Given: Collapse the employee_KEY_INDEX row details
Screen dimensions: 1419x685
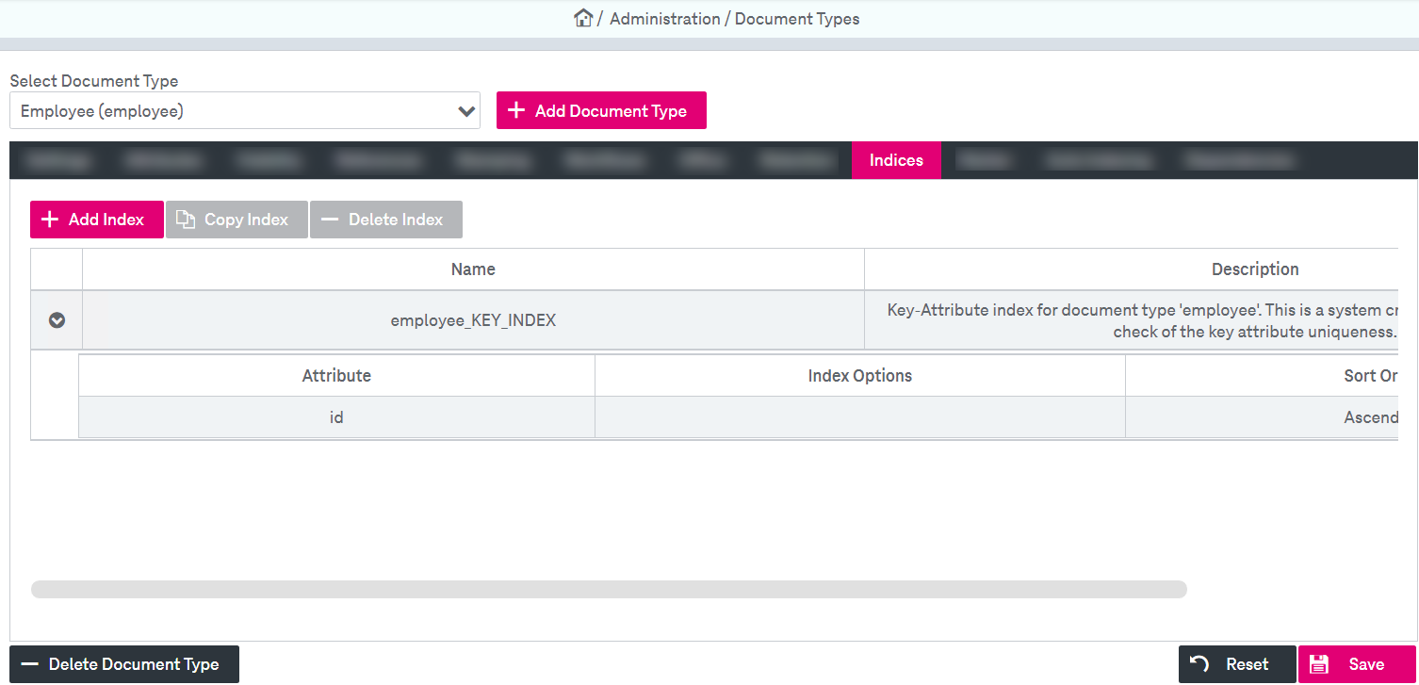Looking at the screenshot, I should [57, 320].
